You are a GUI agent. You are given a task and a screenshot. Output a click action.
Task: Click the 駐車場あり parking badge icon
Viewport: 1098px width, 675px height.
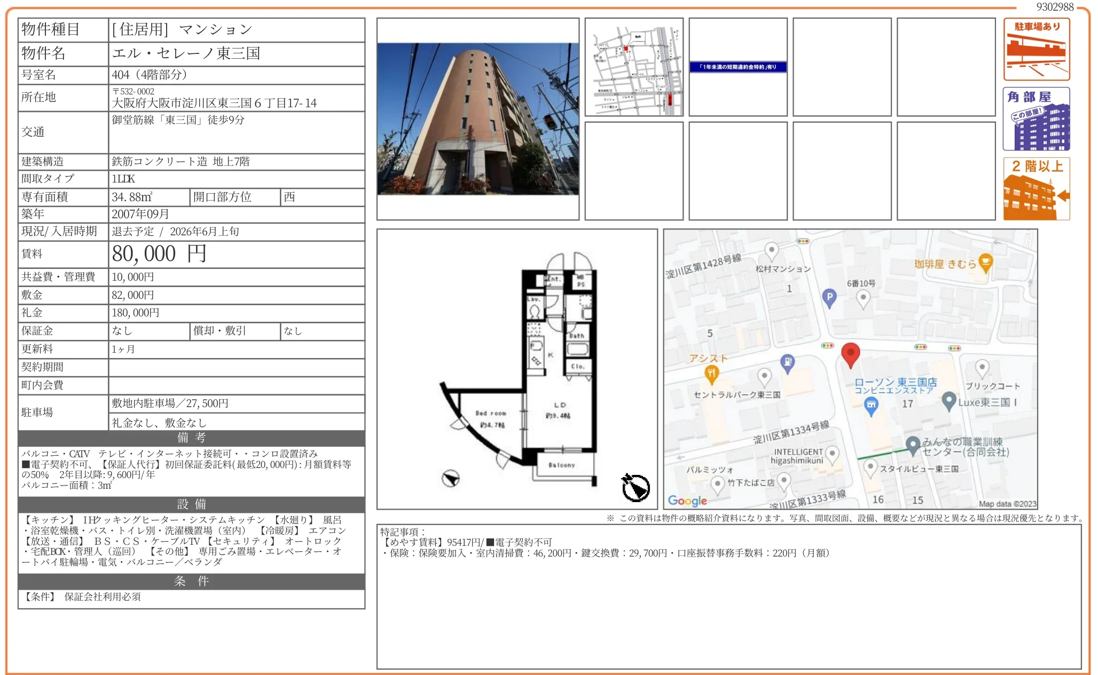coord(1036,49)
